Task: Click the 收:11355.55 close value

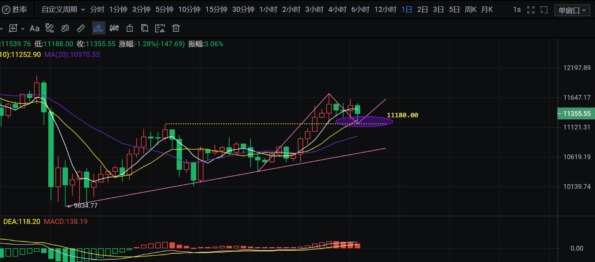Action: (x=96, y=44)
